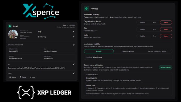Open the Website link chip
The image size is (181, 102).
point(13,77)
